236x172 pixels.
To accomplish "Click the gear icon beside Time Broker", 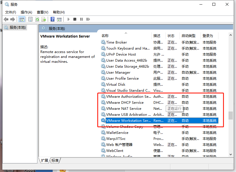I will (103, 42).
